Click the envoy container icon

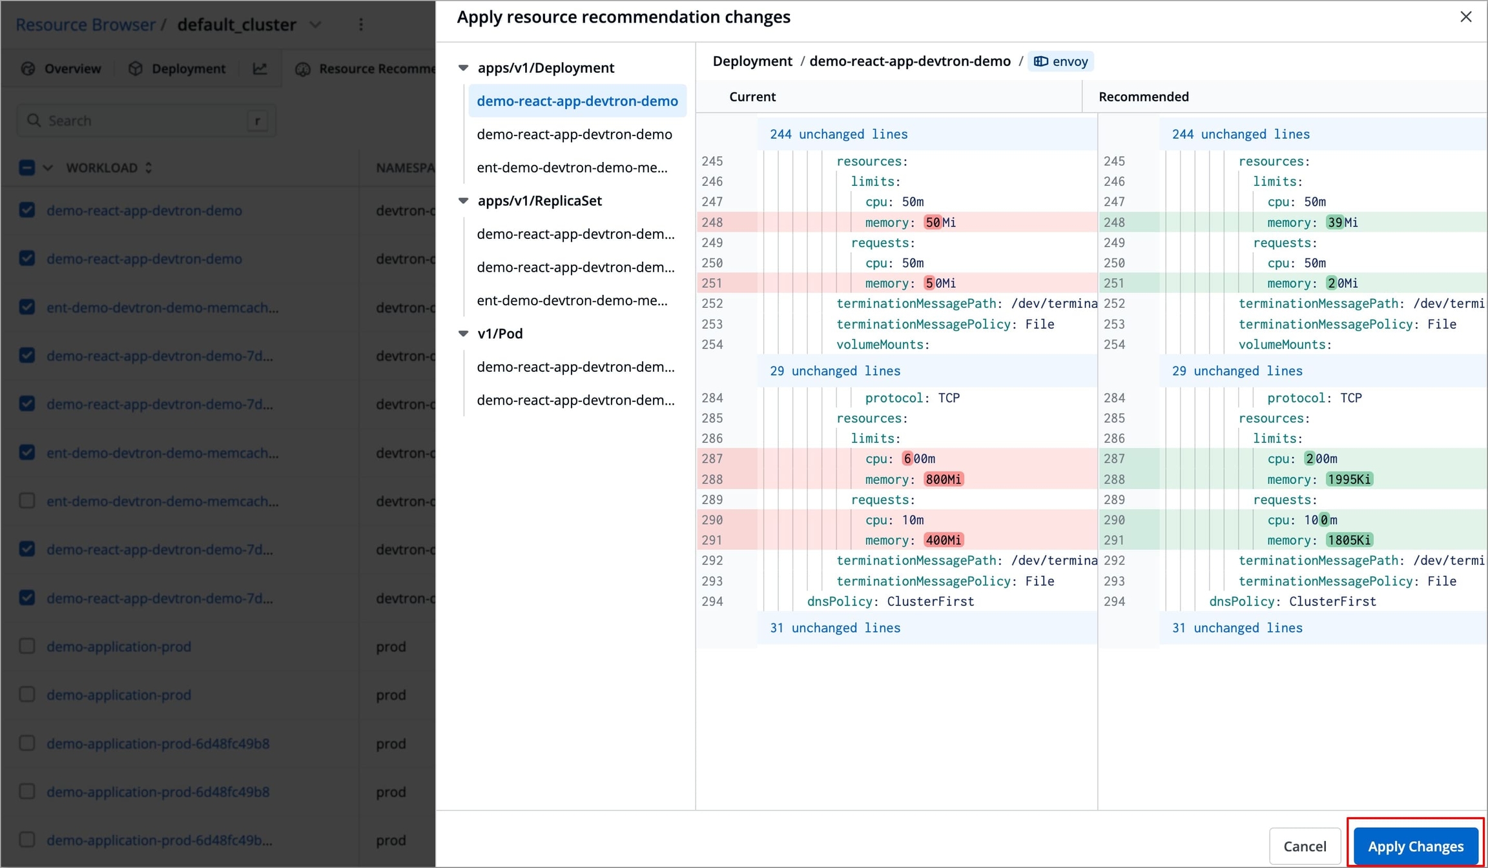[1040, 61]
